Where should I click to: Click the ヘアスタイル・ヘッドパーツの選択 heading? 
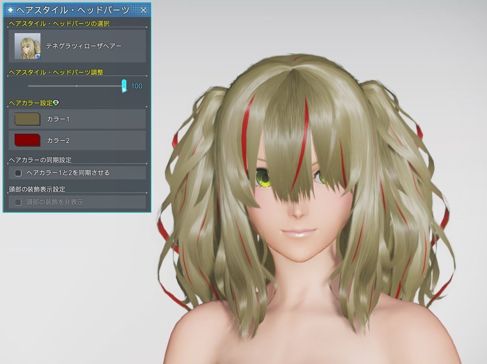[x=59, y=23]
